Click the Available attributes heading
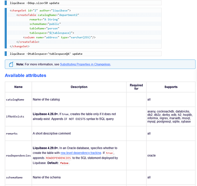 click(x=25, y=75)
